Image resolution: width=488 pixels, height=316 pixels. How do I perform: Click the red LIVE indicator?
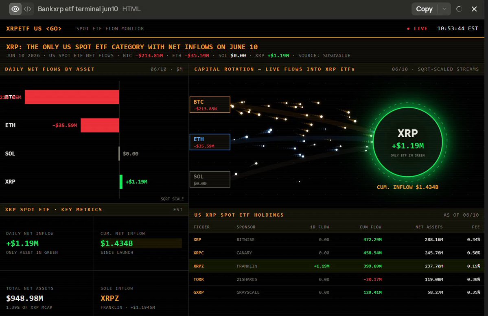[x=417, y=29]
